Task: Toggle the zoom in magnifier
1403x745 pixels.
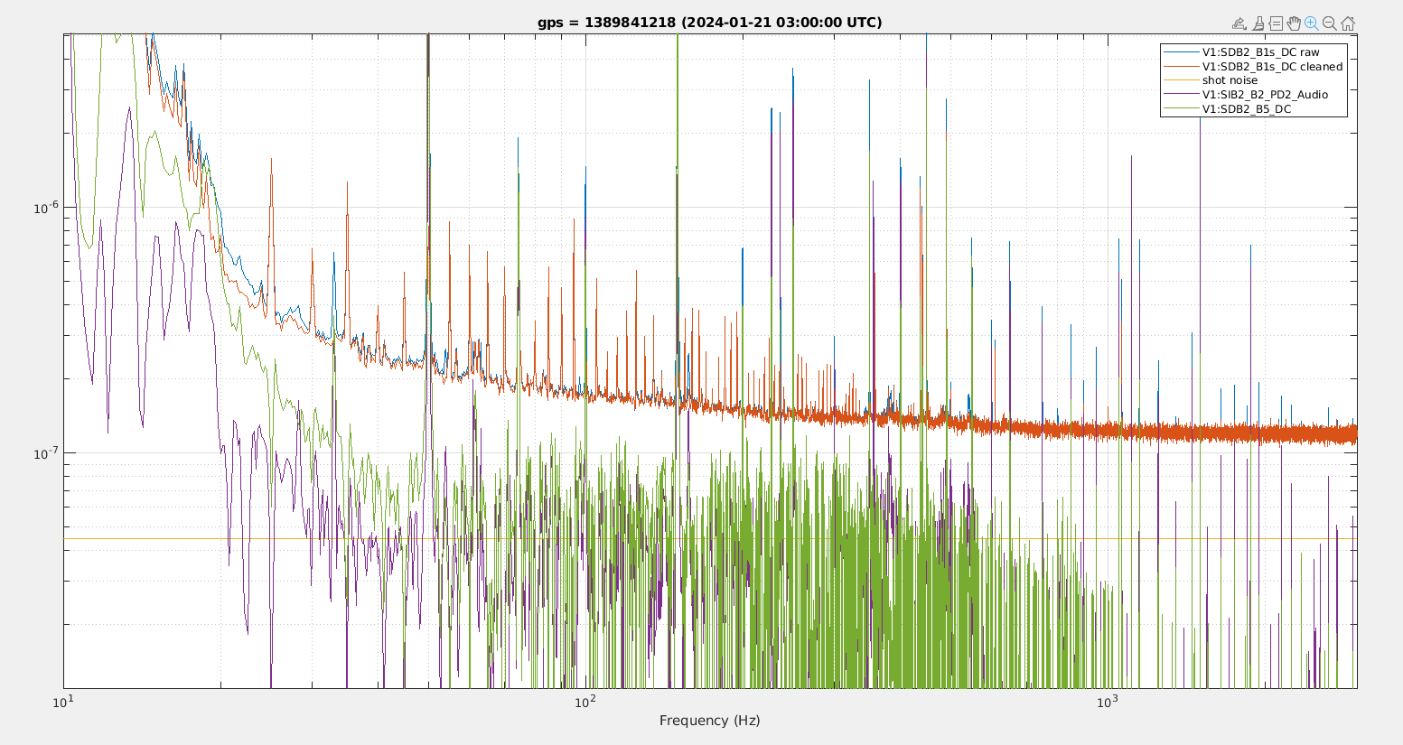Action: pyautogui.click(x=1312, y=24)
